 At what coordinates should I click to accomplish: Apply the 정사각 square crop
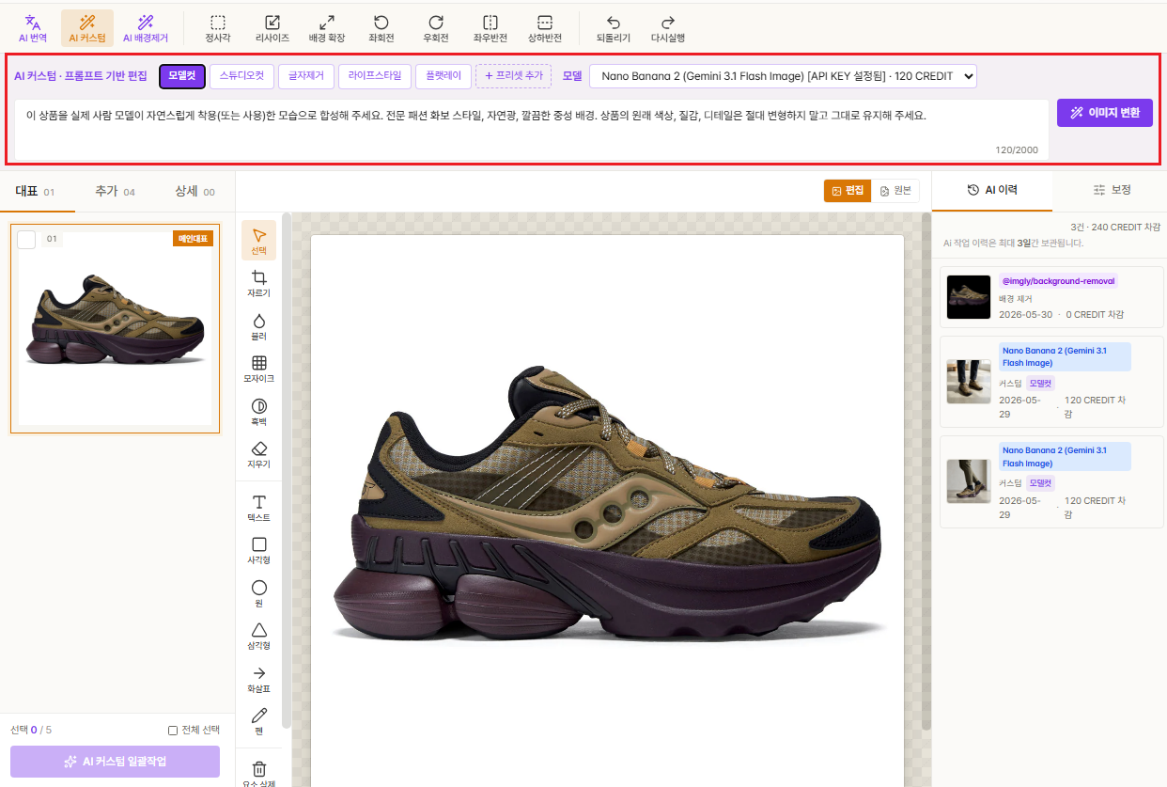(x=218, y=29)
